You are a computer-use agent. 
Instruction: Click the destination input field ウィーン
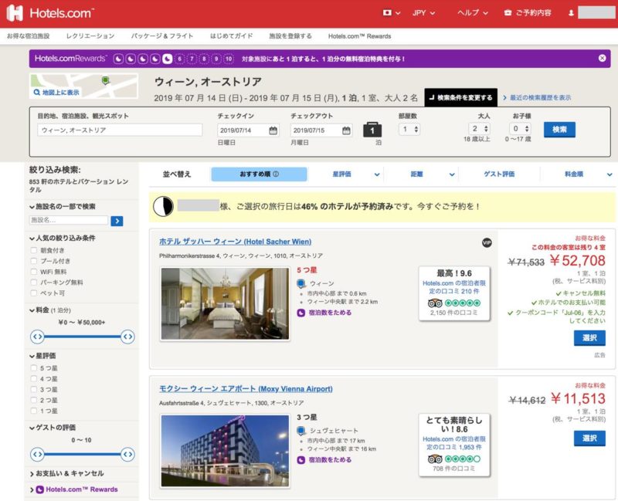(120, 130)
